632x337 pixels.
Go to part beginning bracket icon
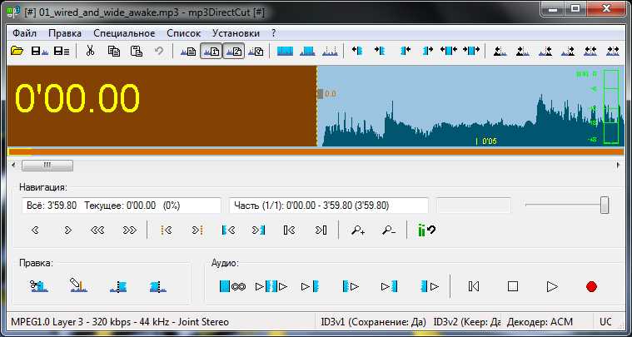click(x=290, y=230)
